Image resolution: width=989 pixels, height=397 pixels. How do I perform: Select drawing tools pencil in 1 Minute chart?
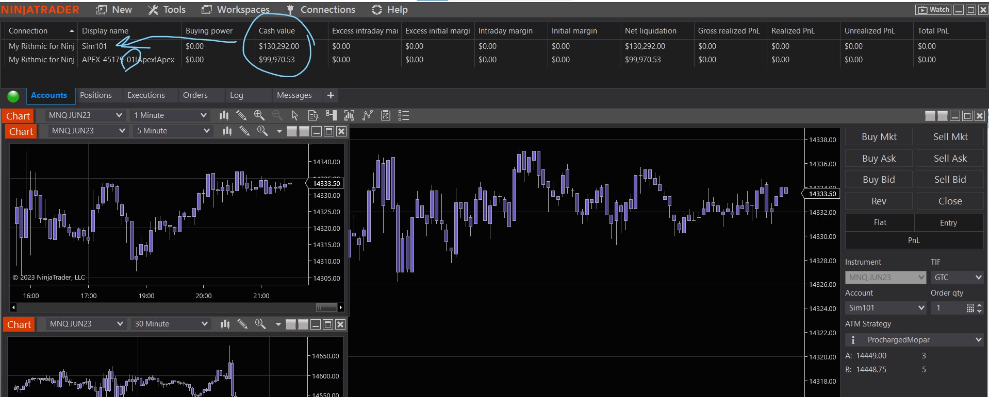pyautogui.click(x=241, y=115)
